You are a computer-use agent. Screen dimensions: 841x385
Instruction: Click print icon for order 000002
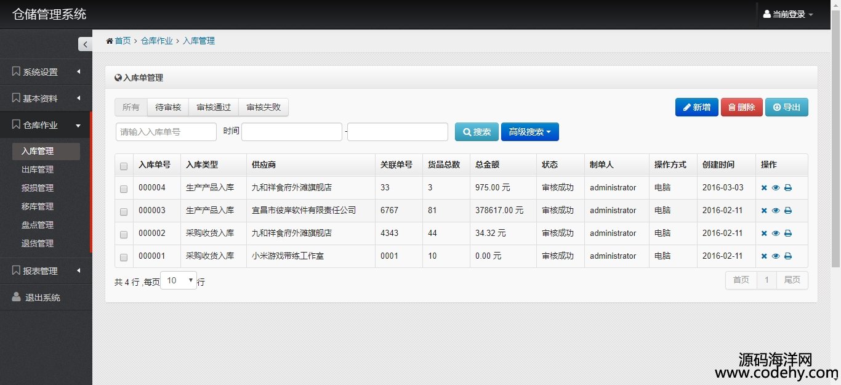pyautogui.click(x=787, y=233)
